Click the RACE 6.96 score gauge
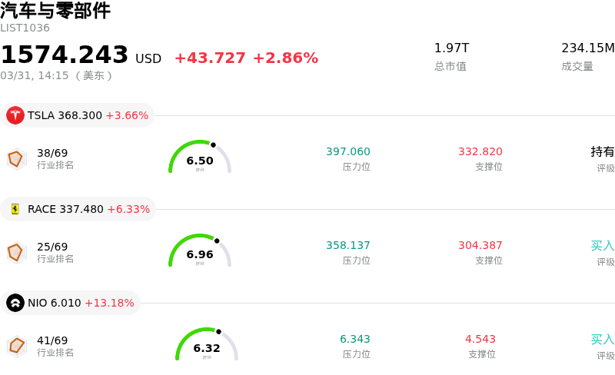Image resolution: width=615 pixels, height=375 pixels. click(x=200, y=251)
